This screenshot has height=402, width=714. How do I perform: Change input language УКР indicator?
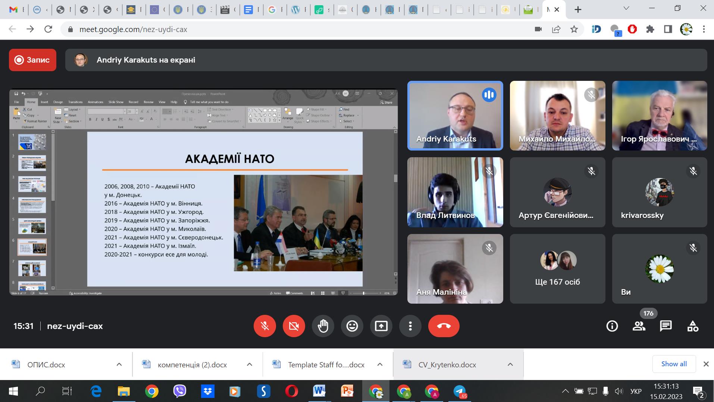(636, 391)
